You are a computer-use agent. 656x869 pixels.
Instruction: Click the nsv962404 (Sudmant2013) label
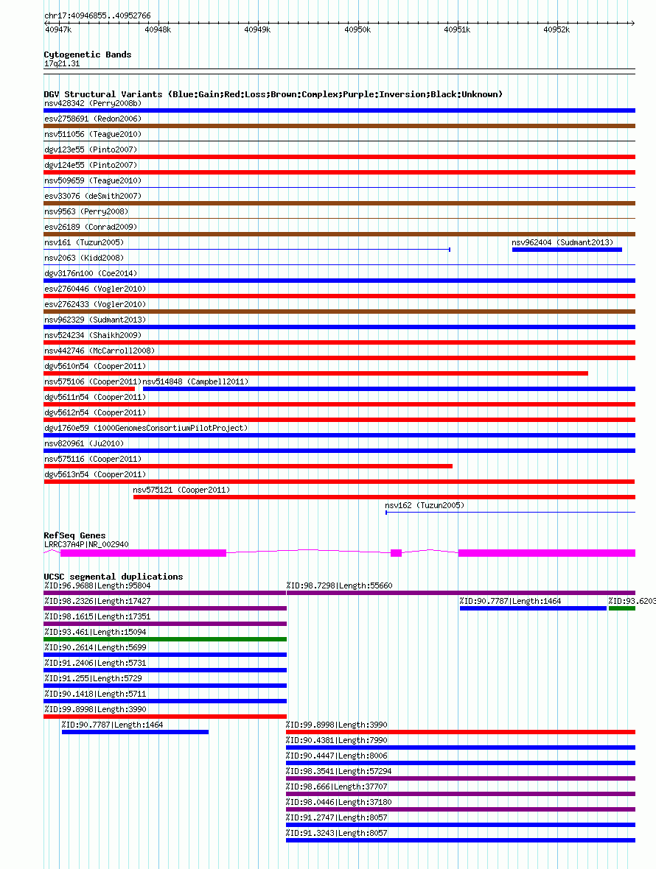coord(562,243)
